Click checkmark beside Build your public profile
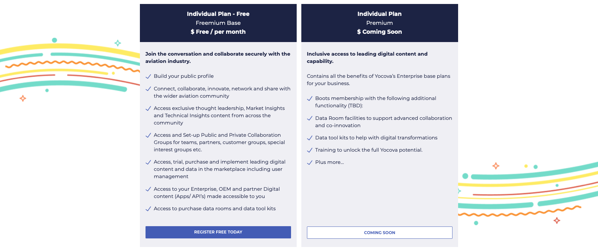 [x=148, y=76]
